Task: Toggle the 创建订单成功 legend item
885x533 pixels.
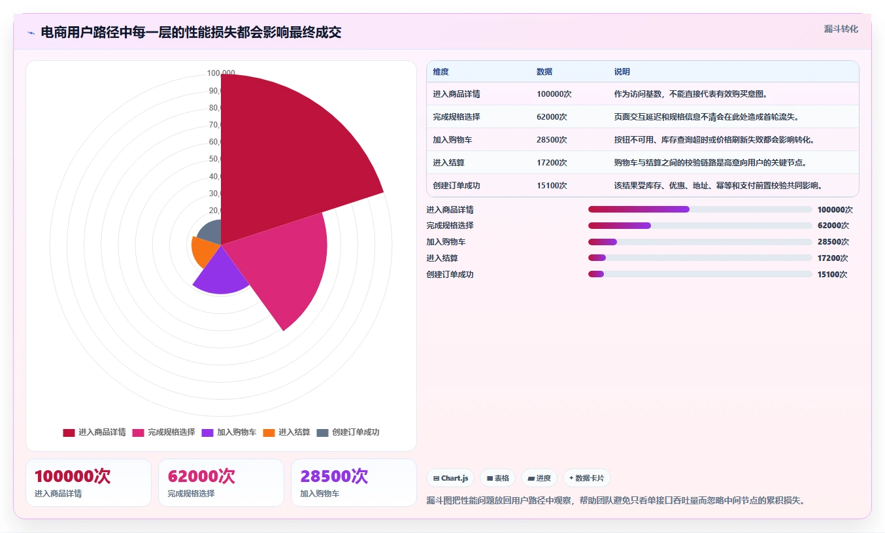Action: coord(348,432)
